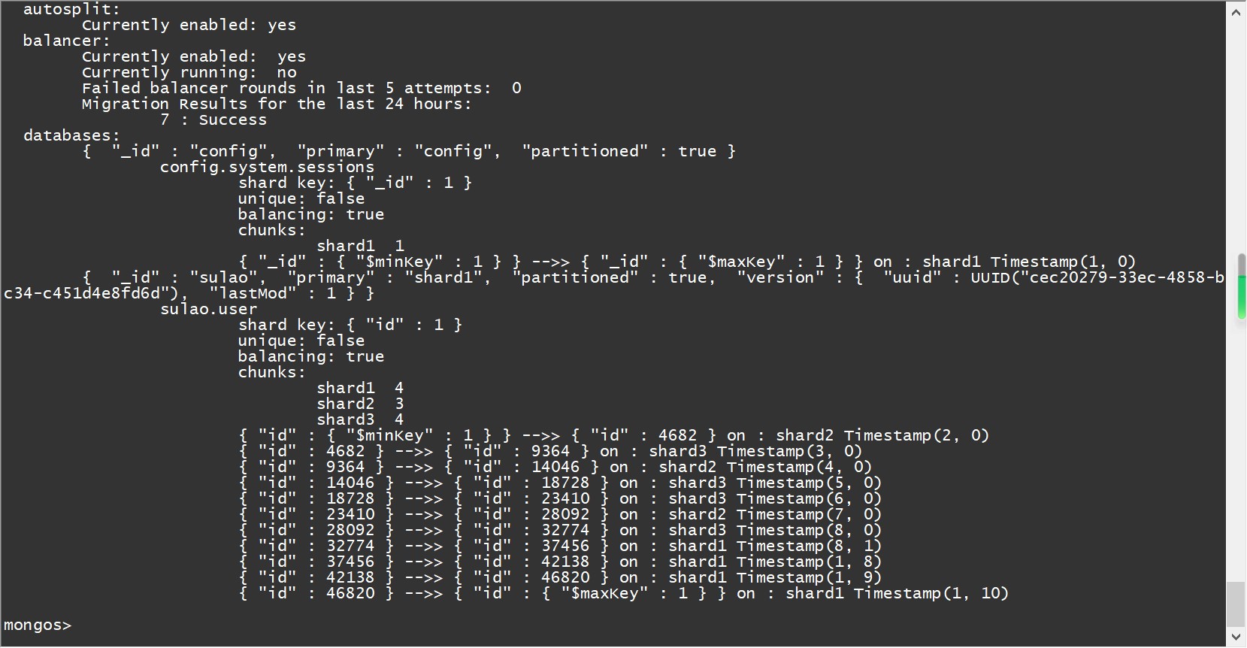This screenshot has height=648, width=1247.
Task: Click the shard2 chunk count line
Action: pyautogui.click(x=360, y=404)
